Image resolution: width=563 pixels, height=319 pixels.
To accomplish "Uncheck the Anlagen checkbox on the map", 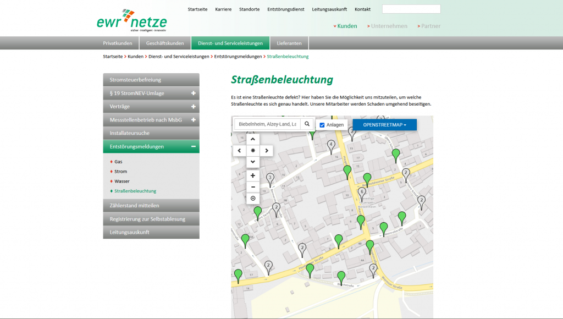I will [x=323, y=124].
